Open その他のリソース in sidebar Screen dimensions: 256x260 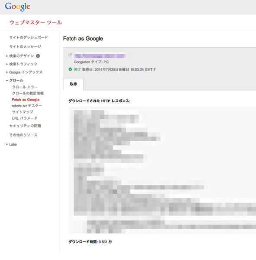pyautogui.click(x=23, y=135)
